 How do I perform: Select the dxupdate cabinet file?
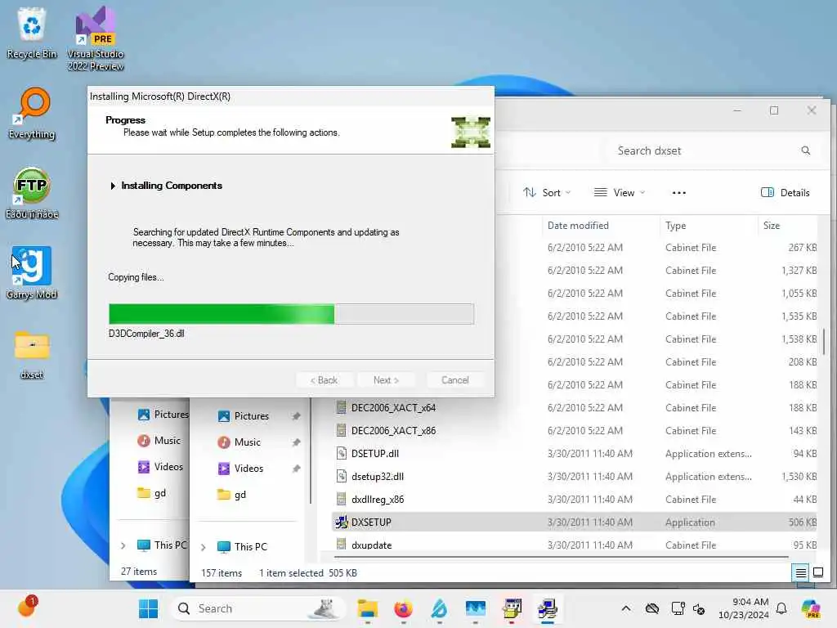coord(575,545)
